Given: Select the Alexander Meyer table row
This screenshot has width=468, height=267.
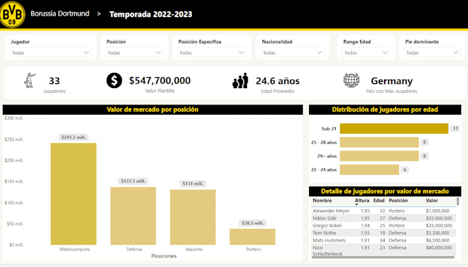Looking at the screenshot, I should pyautogui.click(x=383, y=211).
